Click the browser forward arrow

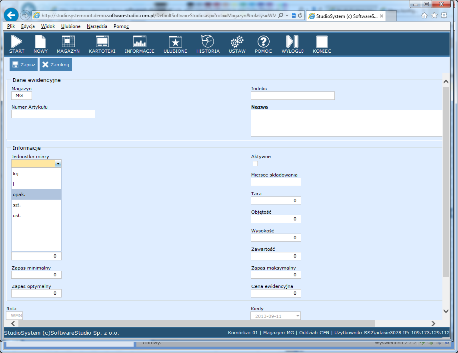point(26,15)
